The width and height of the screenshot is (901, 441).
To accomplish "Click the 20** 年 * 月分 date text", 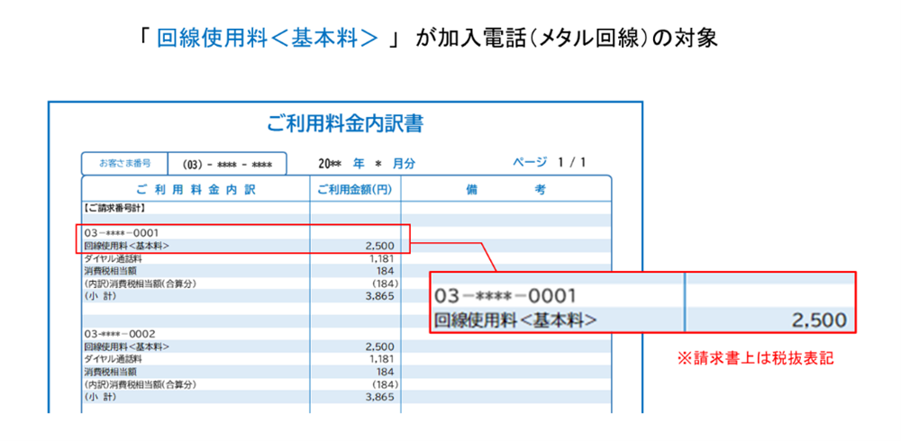I will coord(368,164).
